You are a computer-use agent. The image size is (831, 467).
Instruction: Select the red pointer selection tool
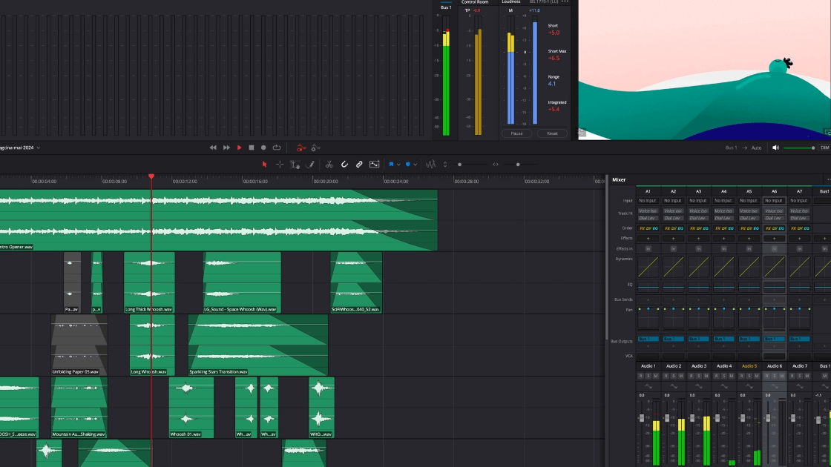click(264, 165)
